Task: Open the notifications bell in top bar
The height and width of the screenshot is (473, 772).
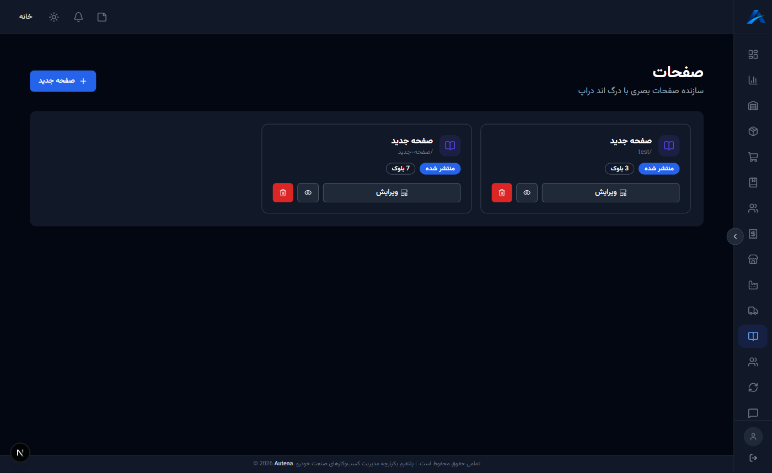Action: 78,17
